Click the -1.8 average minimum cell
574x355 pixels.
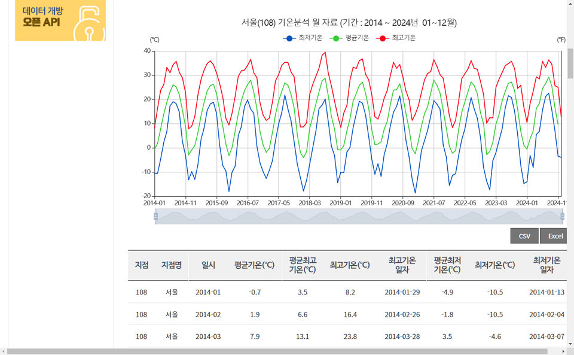coord(447,315)
